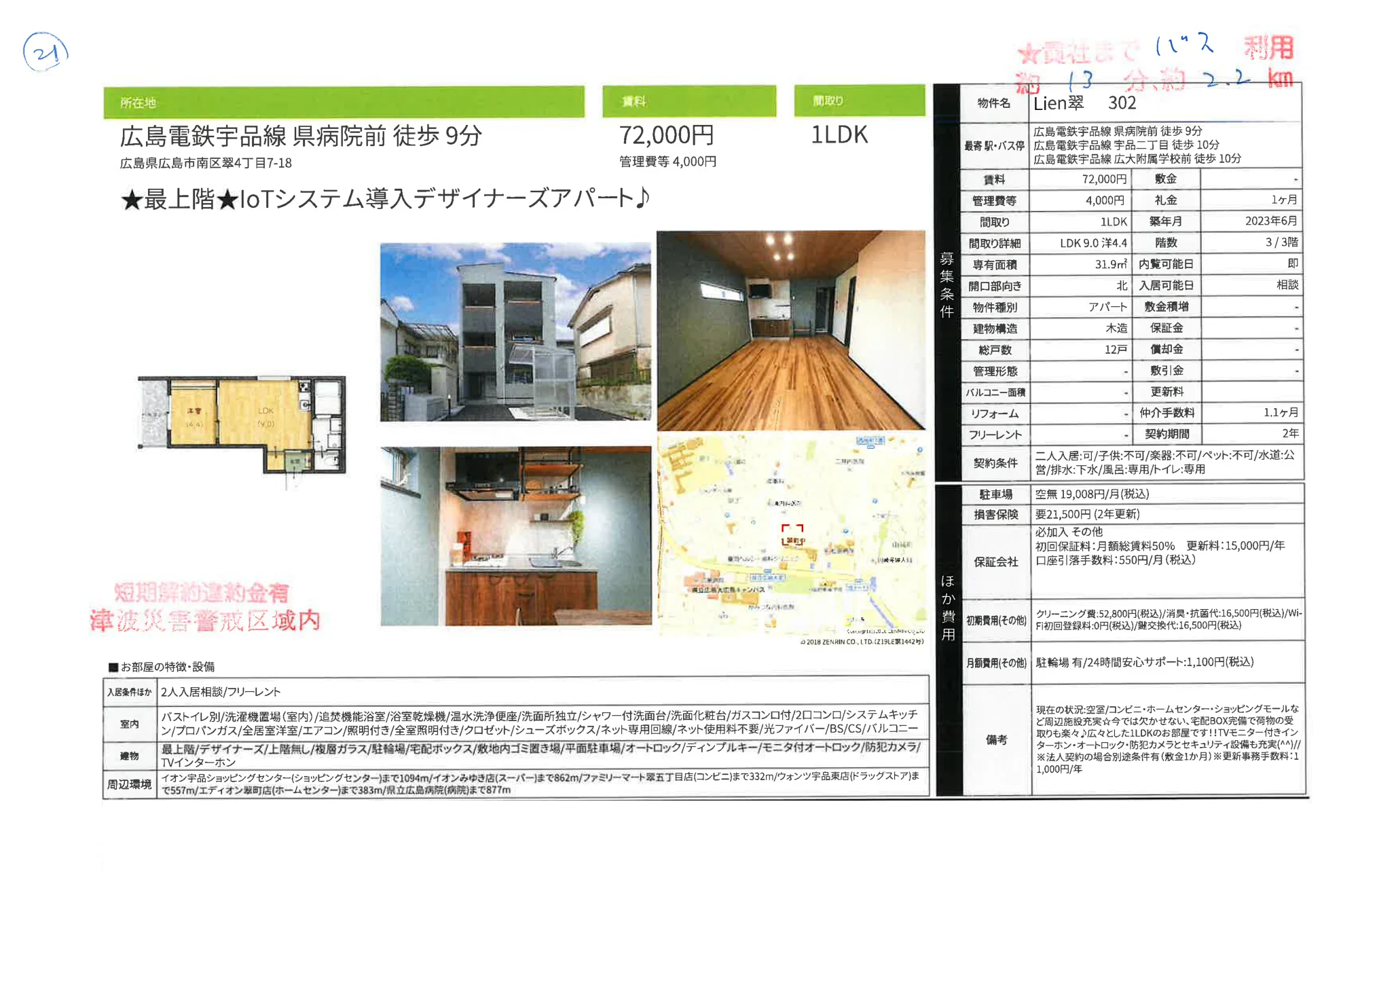This screenshot has height=988, width=1396.
Task: Click the red 短期解約違約金有 stamp
Action: click(x=200, y=590)
